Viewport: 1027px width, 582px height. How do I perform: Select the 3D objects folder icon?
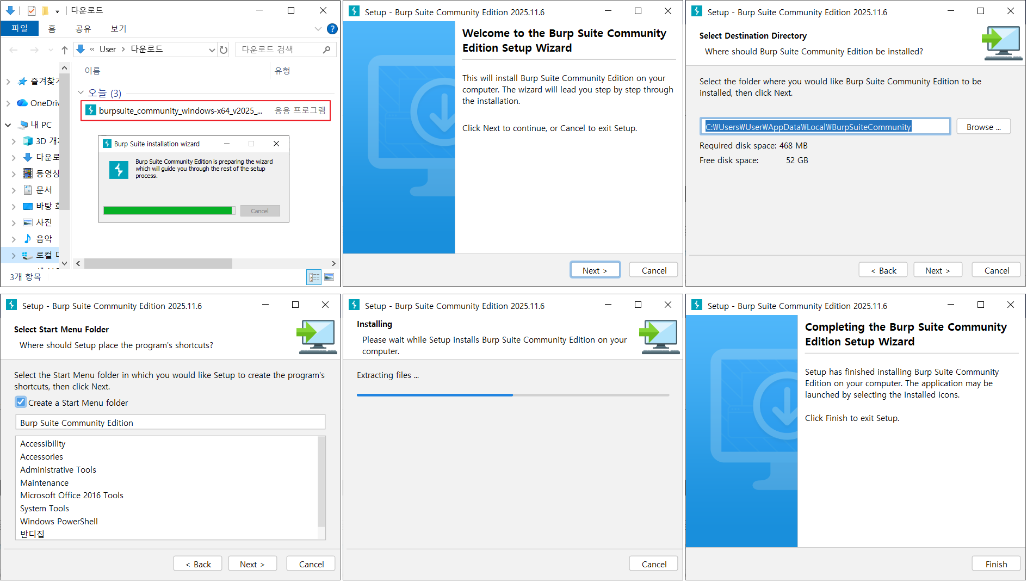coord(28,141)
